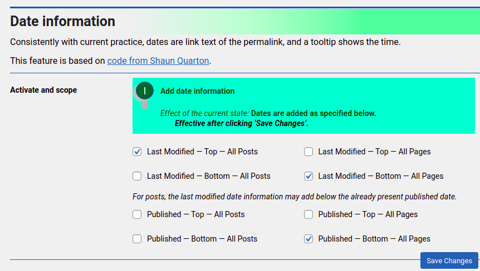Turn off the Add date information switch

(x=144, y=95)
